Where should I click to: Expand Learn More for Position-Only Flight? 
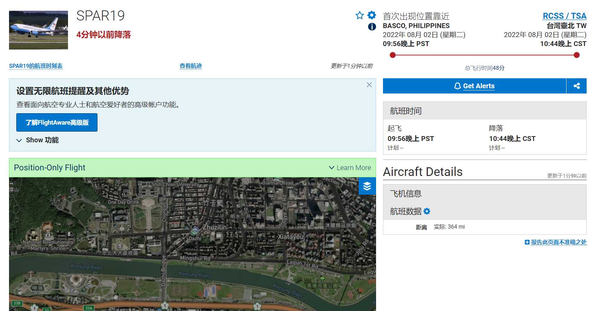tap(350, 168)
